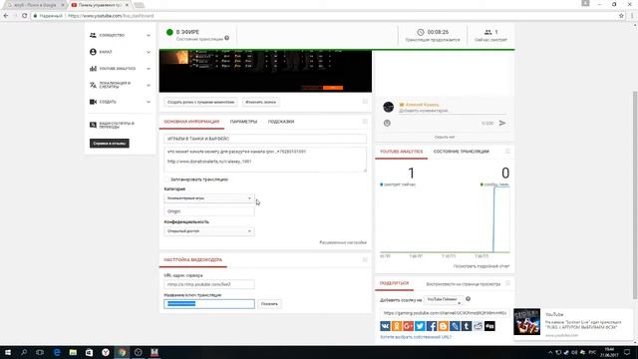638x359 pixels.
Task: Expand the YouTube Analytics sidebar section
Action: pyautogui.click(x=149, y=69)
